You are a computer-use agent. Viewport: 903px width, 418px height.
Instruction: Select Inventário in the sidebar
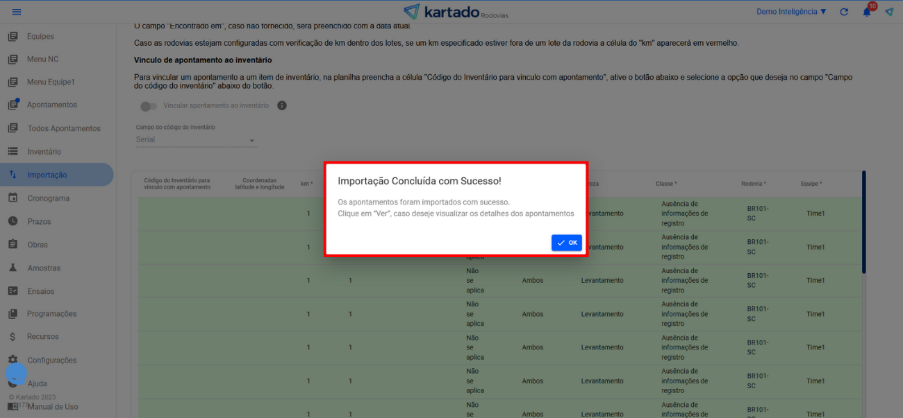coord(44,152)
